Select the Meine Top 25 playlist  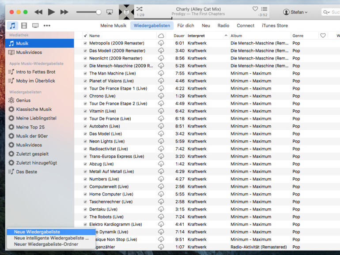point(30,127)
